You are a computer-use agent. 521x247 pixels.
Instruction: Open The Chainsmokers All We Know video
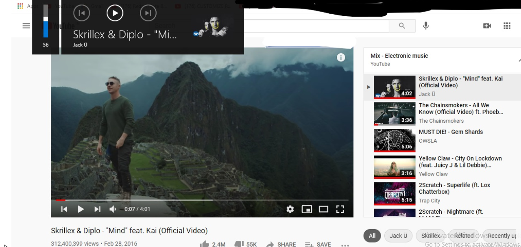click(442, 113)
